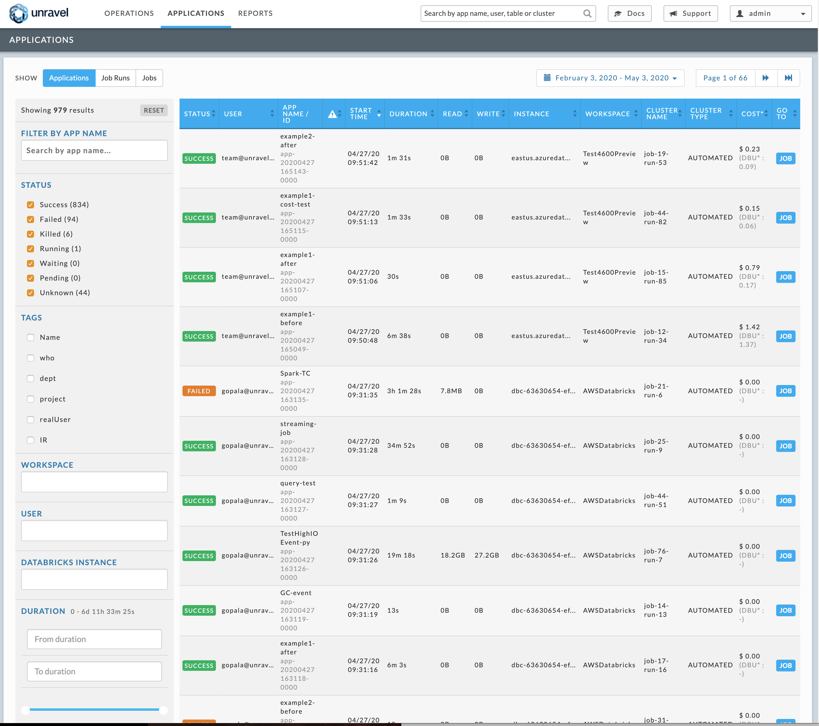Screen dimensions: 819x726
Task: Open the OPERATIONS menu
Action: [129, 13]
